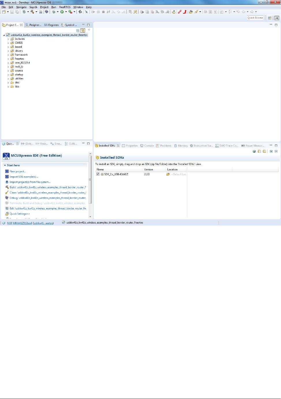The width and height of the screenshot is (281, 399).
Task: Click Quick Settings>> link
Action: pyautogui.click(x=20, y=214)
